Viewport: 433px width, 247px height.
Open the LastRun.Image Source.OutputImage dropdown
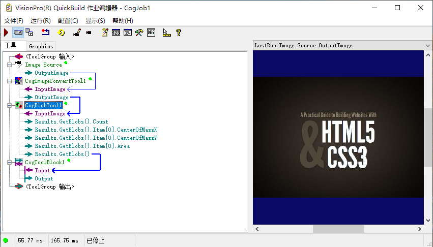point(428,46)
